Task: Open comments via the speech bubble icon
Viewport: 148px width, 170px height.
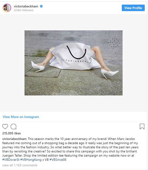Action: [14, 127]
